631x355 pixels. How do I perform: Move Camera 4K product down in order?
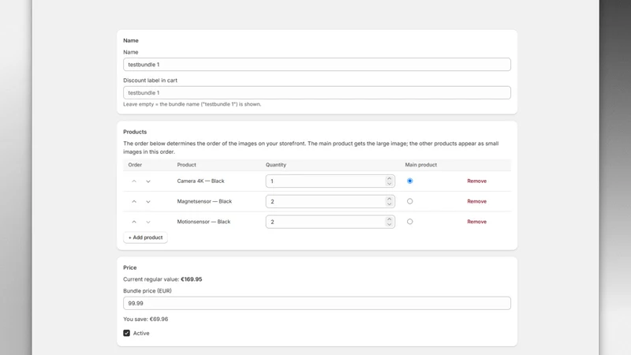[x=148, y=181]
